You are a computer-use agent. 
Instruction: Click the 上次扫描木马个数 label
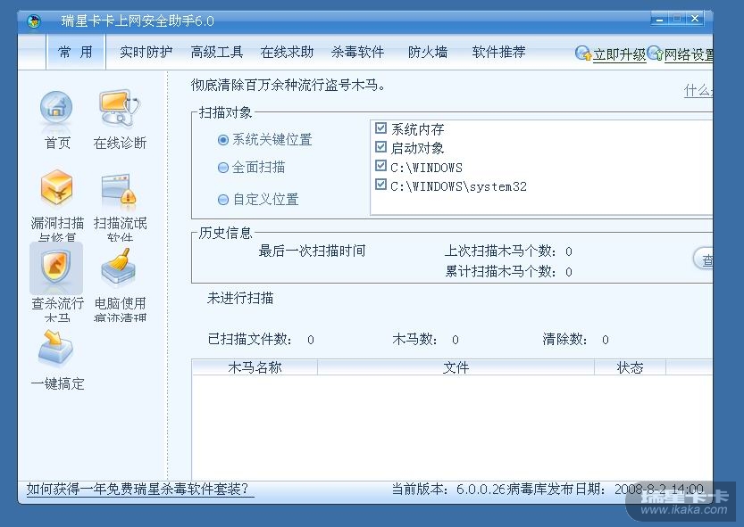click(500, 251)
